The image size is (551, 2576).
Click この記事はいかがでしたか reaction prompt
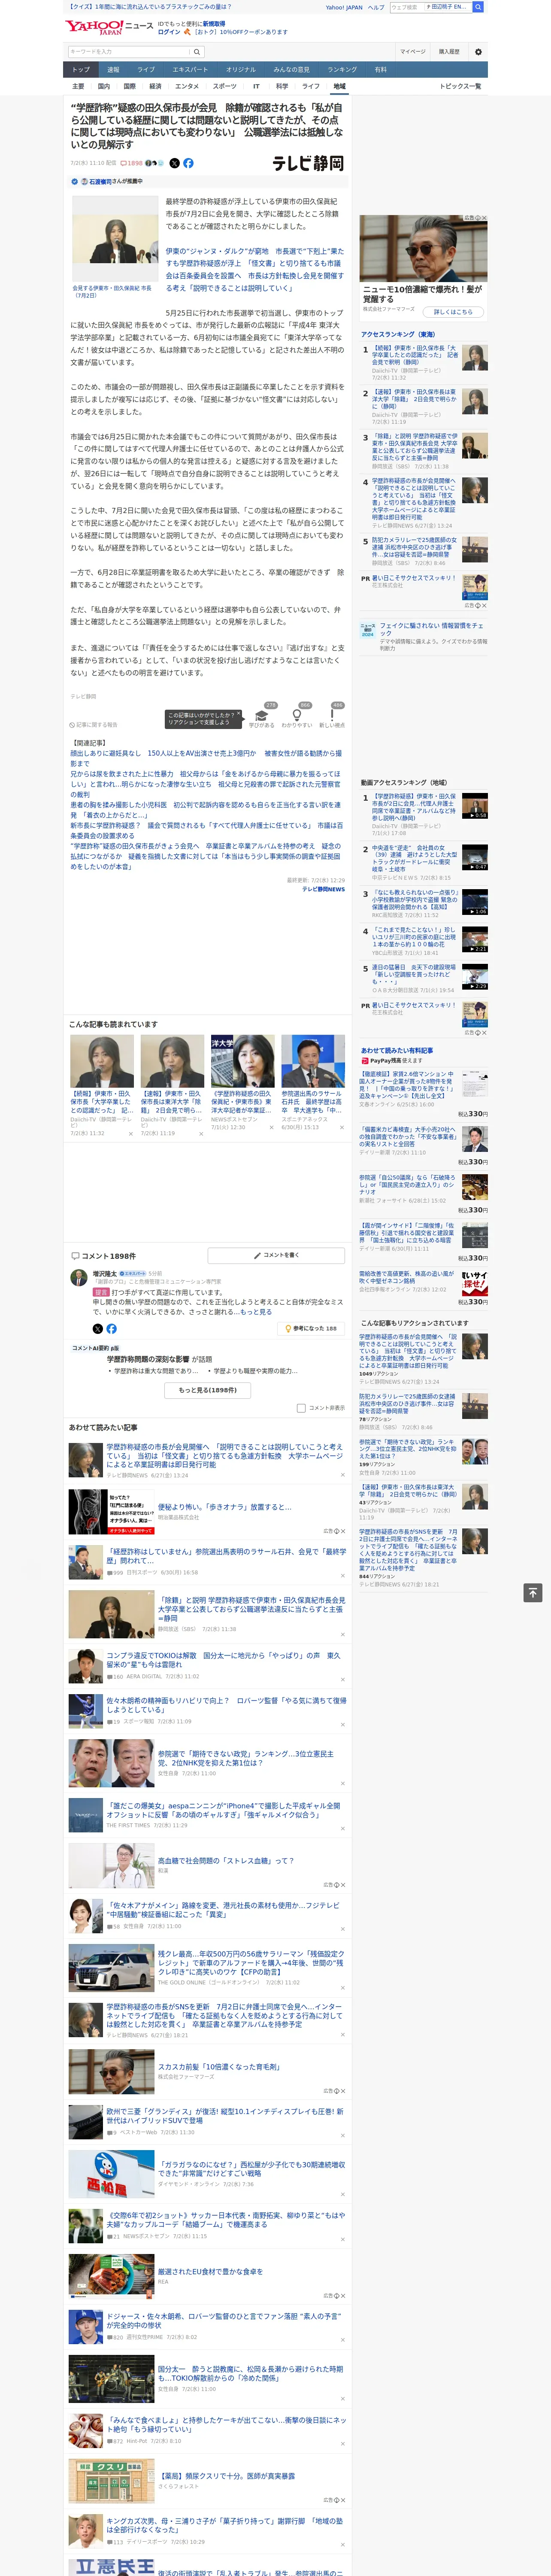[204, 719]
